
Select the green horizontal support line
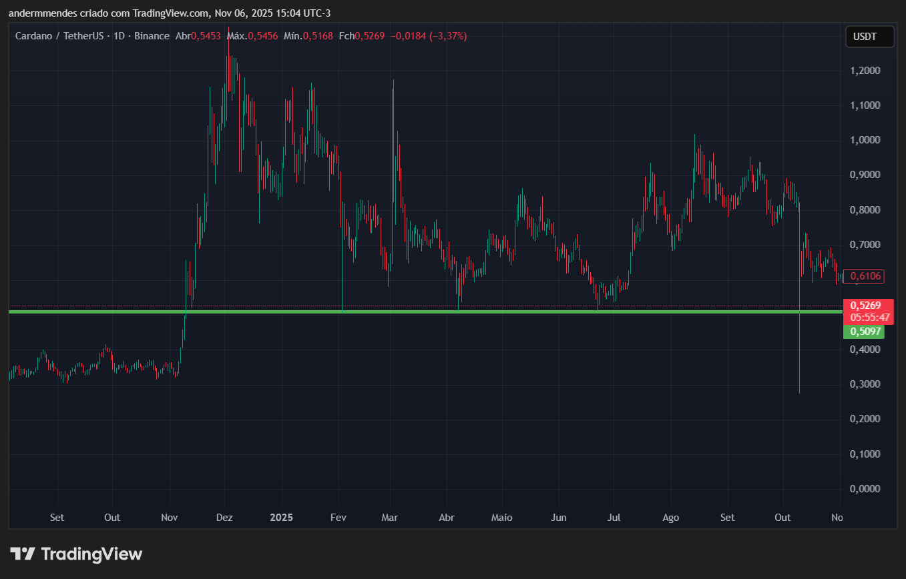click(427, 312)
